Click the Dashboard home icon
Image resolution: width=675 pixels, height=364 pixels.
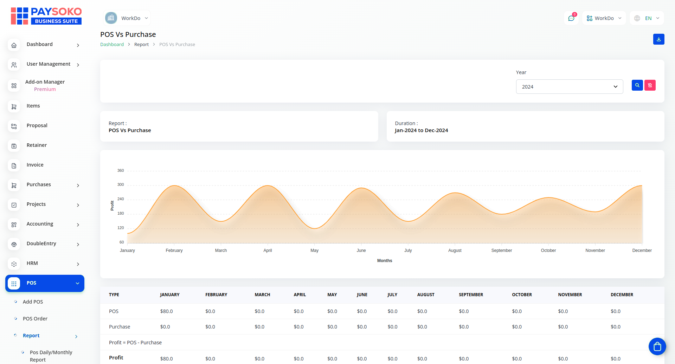tap(14, 45)
